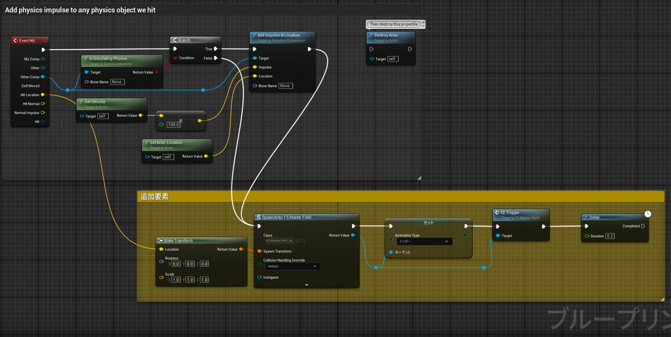Image resolution: width=671 pixels, height=337 pixels.
Task: Click the Branch node False output pin
Action: click(x=215, y=58)
